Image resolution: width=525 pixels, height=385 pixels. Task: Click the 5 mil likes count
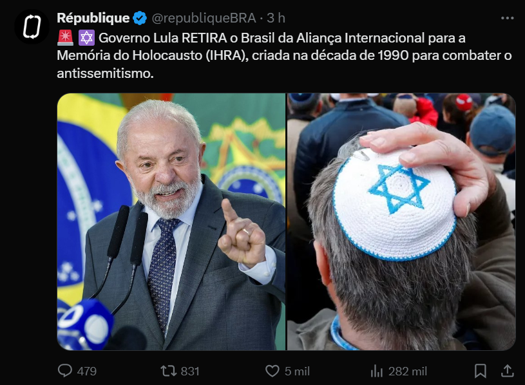tap(297, 371)
